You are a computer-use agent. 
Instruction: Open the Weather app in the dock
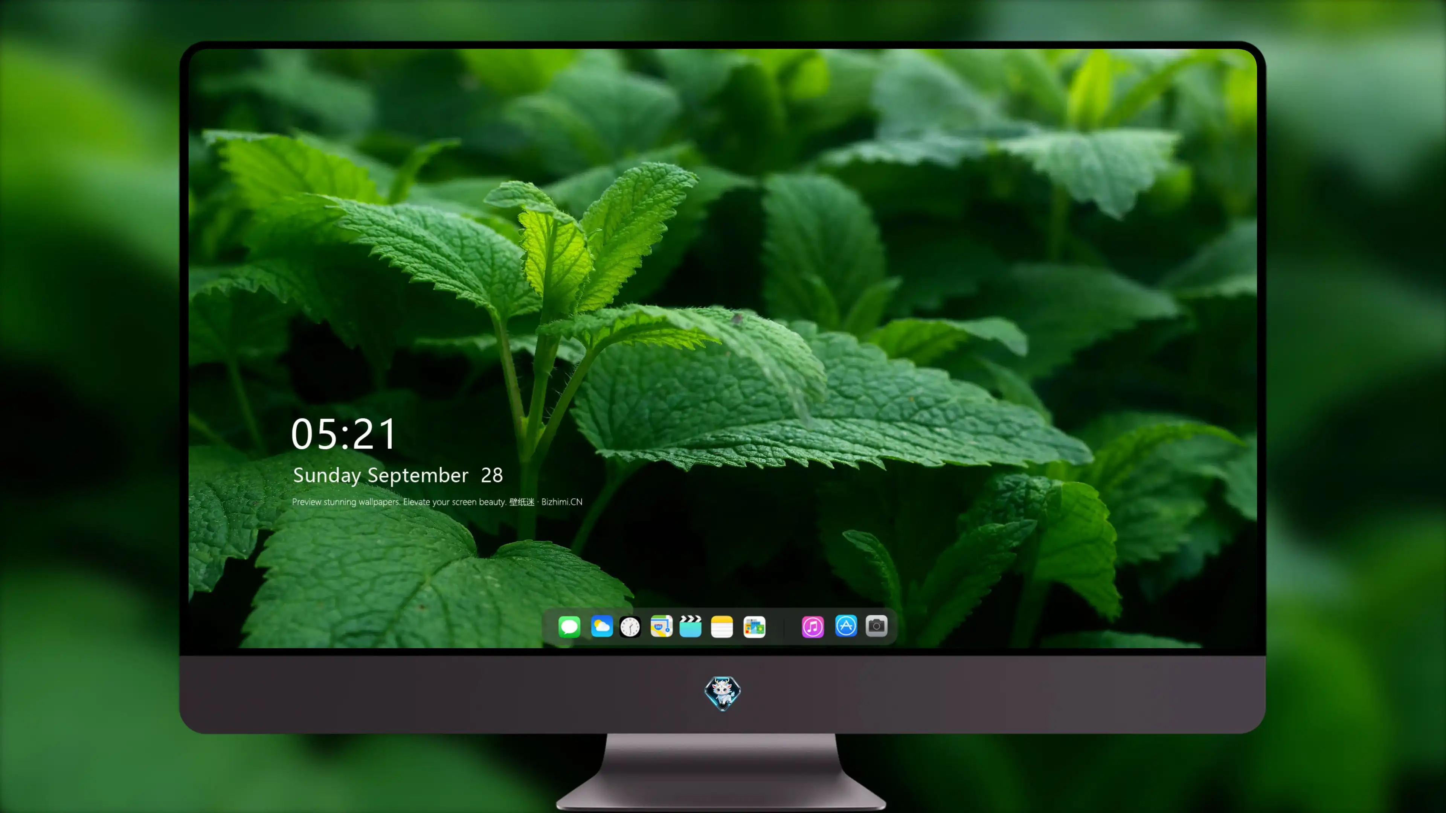(602, 626)
